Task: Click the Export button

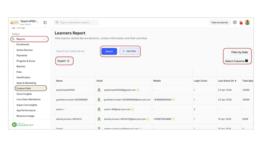Action: coord(63,61)
